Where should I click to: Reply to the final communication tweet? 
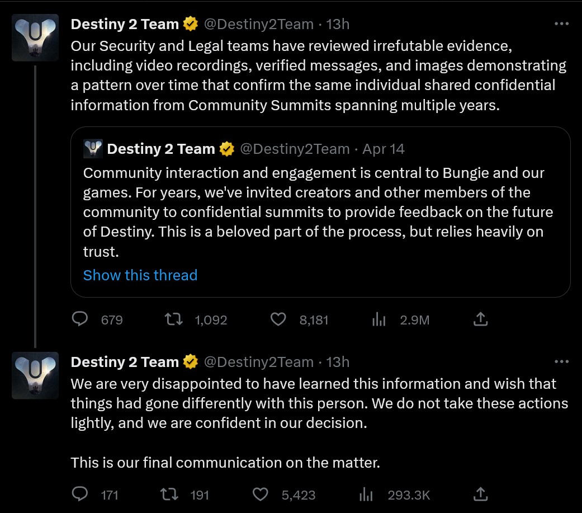click(x=80, y=495)
